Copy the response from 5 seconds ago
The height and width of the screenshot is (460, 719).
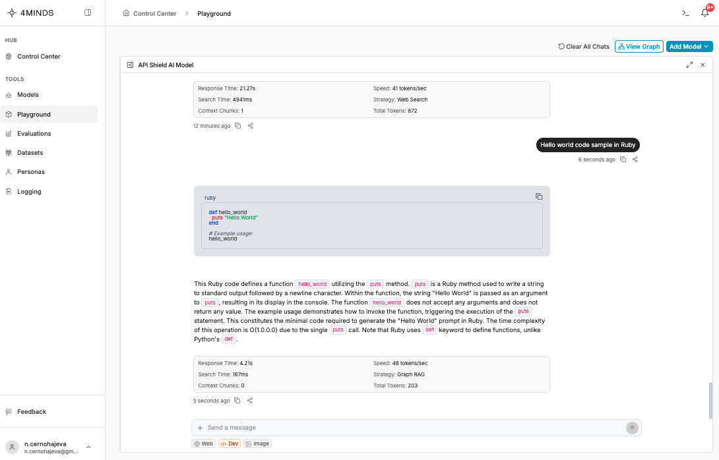pyautogui.click(x=237, y=401)
